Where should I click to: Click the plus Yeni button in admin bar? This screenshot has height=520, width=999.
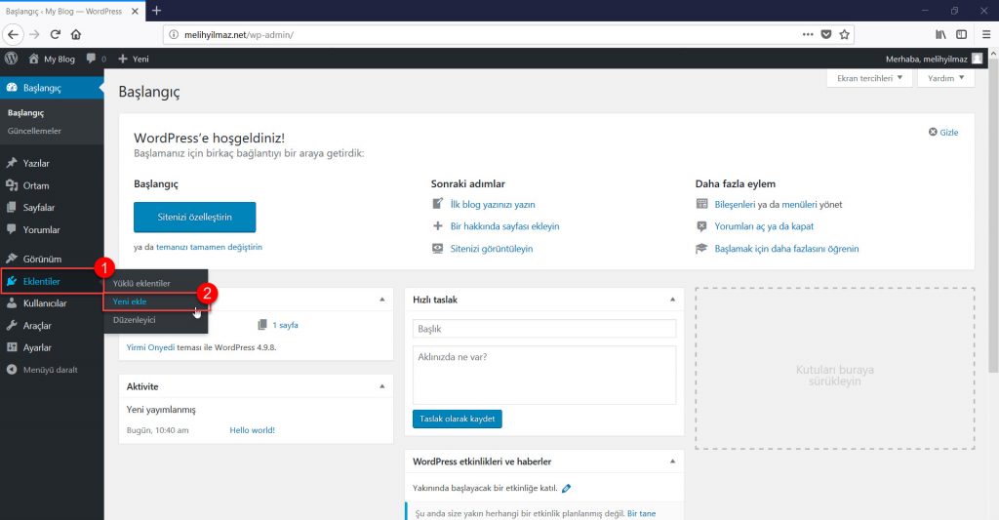point(133,59)
